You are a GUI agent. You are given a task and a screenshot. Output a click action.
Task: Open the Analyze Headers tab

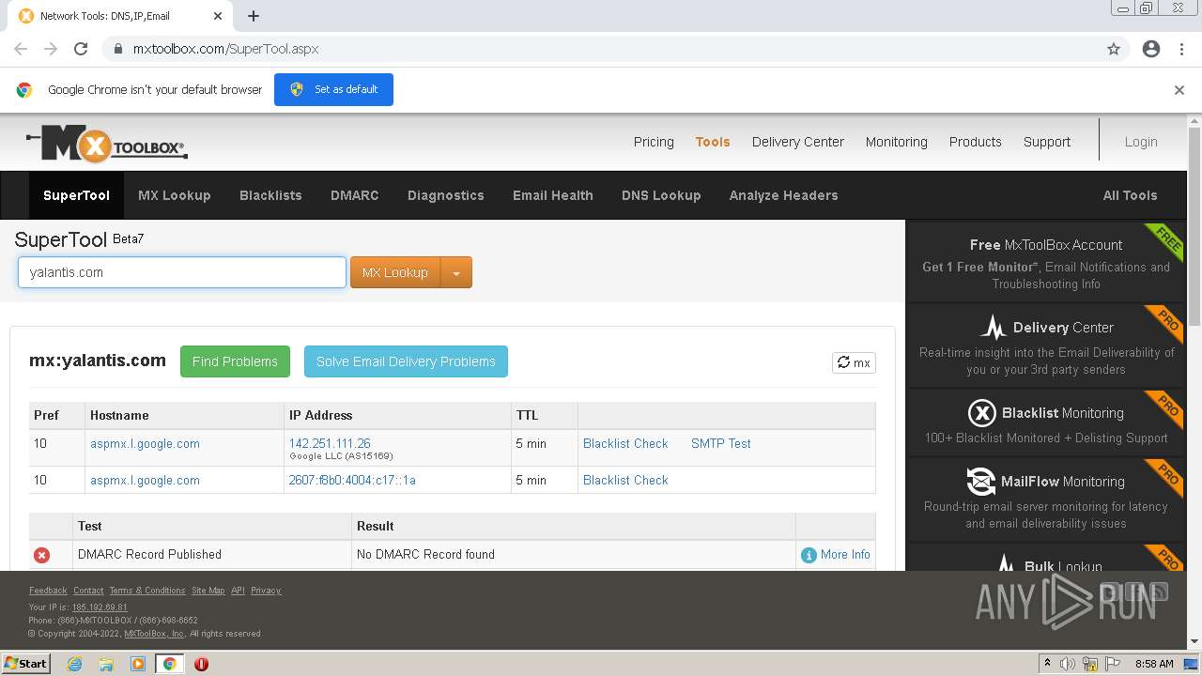[784, 195]
